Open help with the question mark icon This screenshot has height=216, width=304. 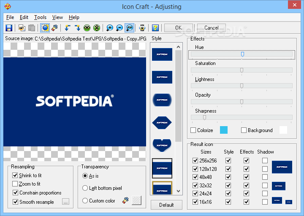click(x=155, y=28)
